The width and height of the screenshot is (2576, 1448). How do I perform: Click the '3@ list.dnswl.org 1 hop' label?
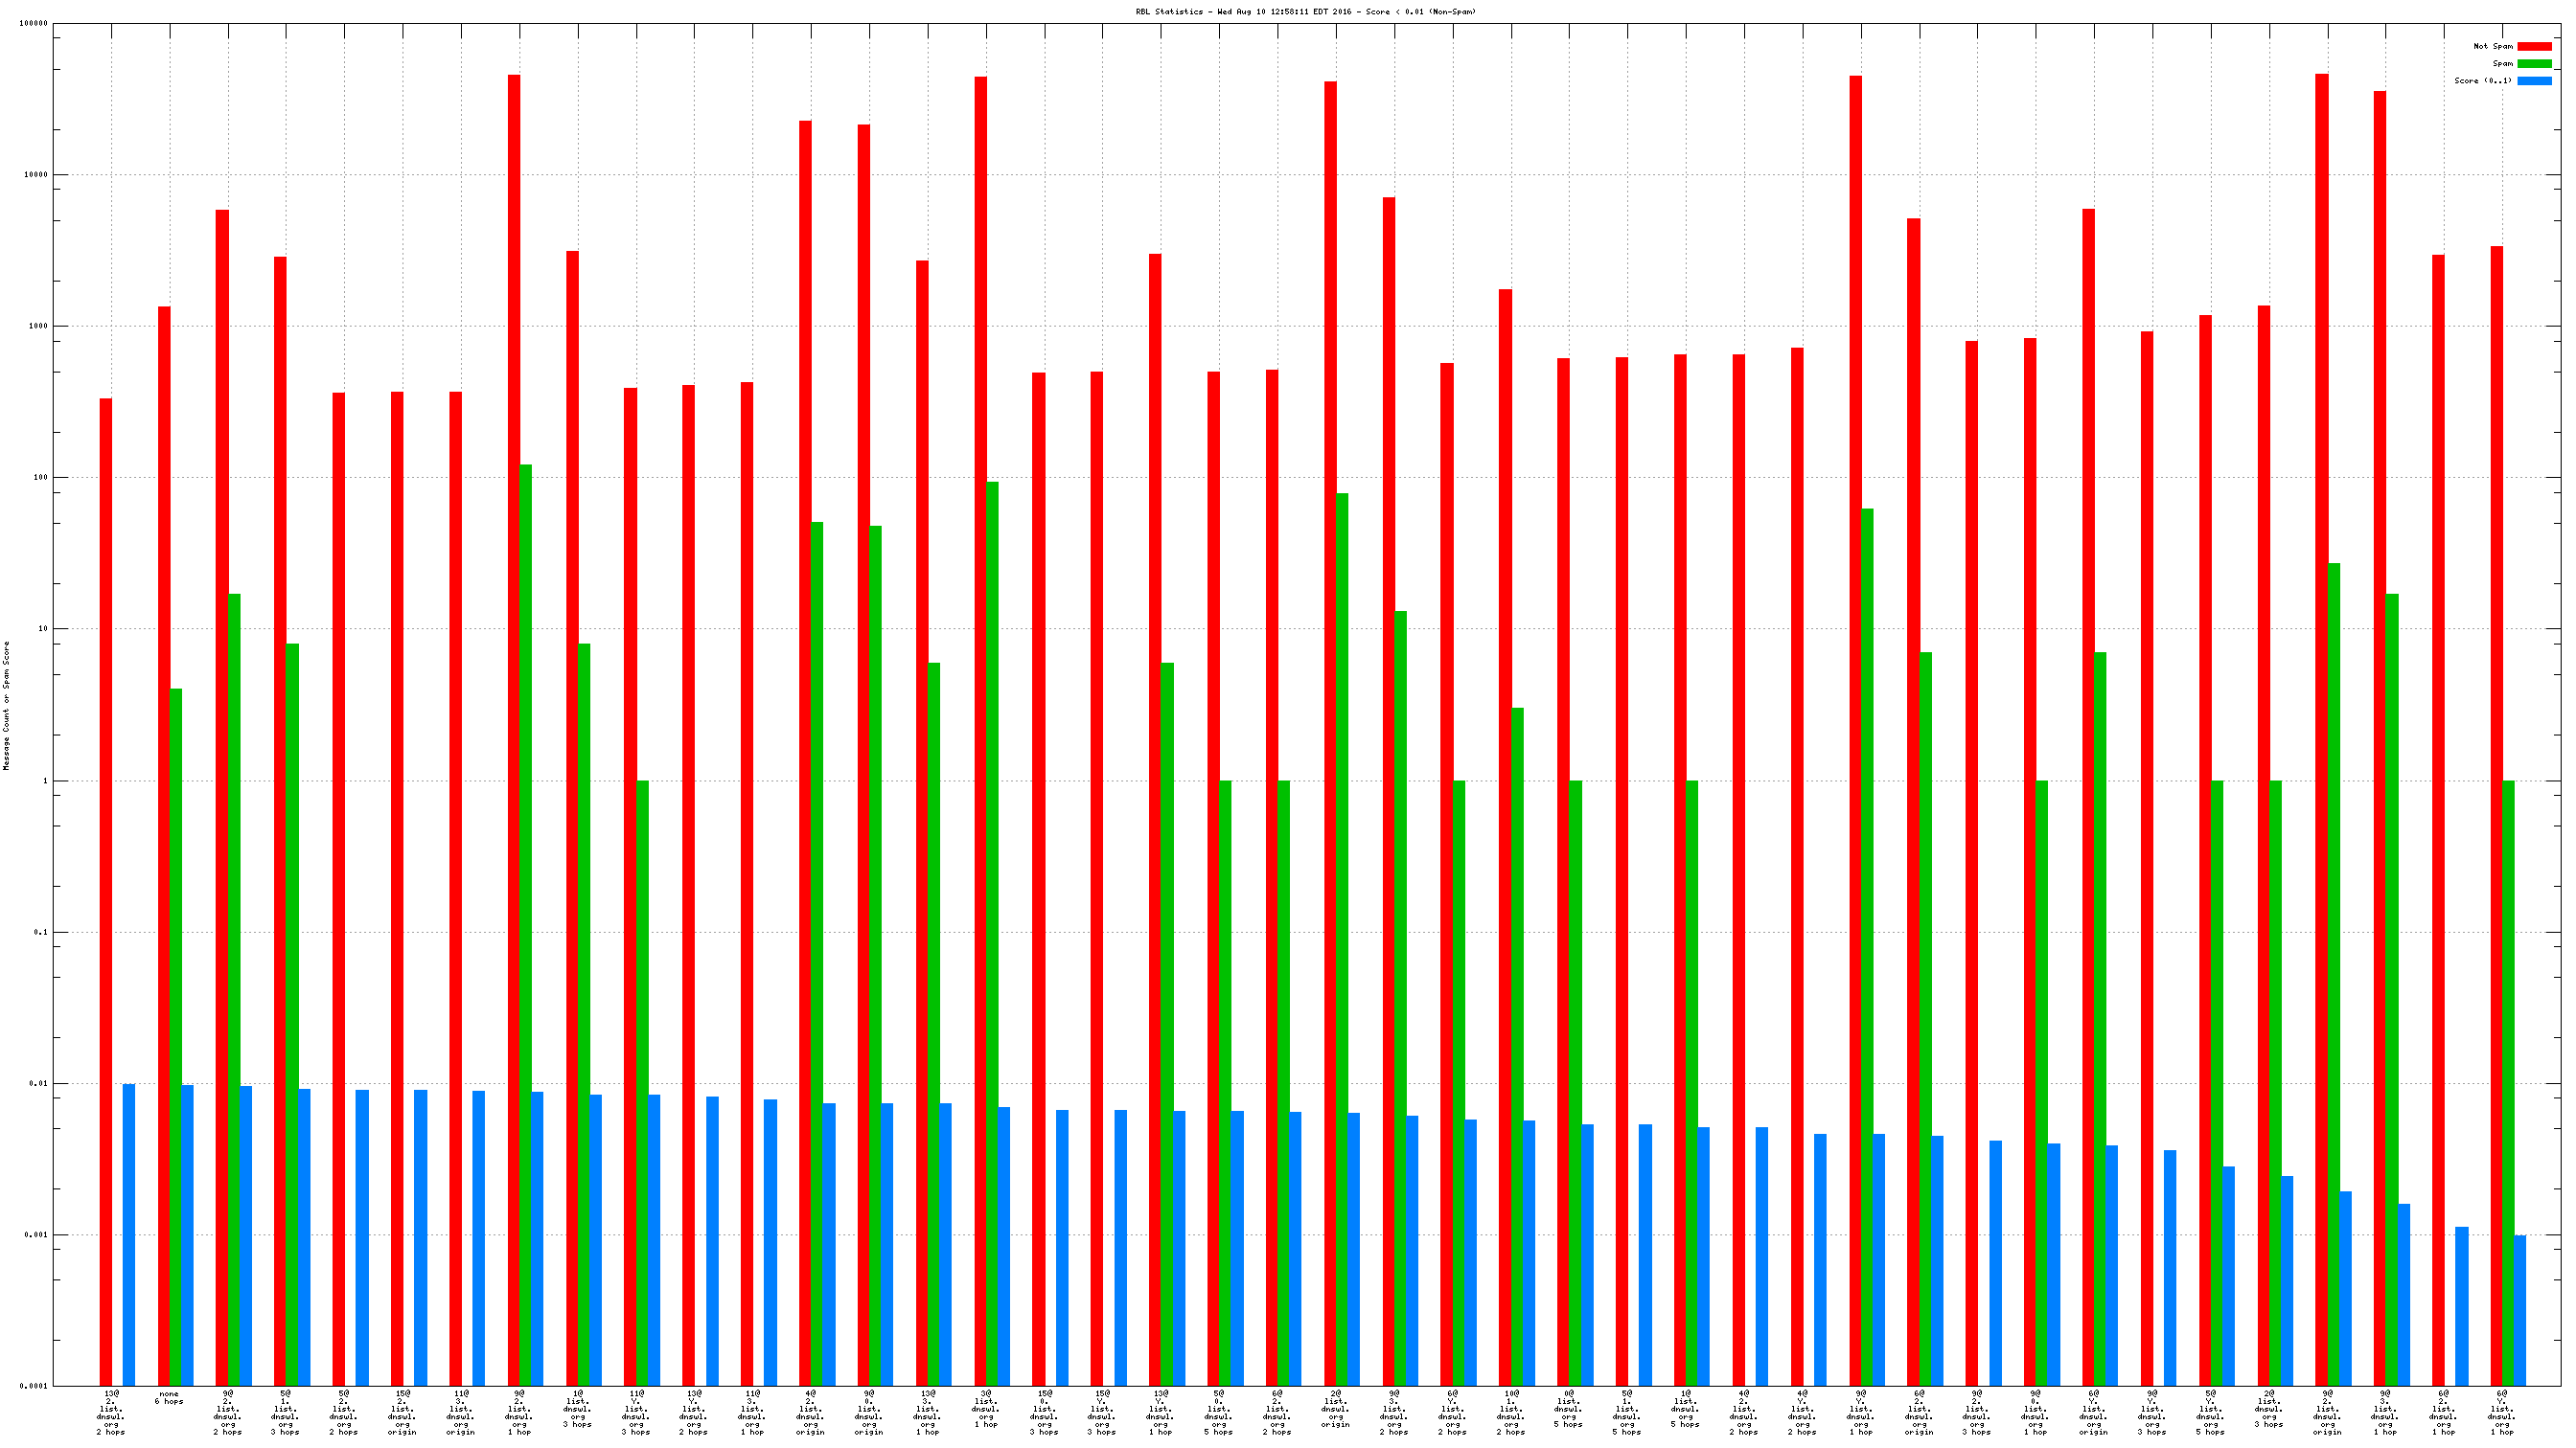tap(985, 1408)
